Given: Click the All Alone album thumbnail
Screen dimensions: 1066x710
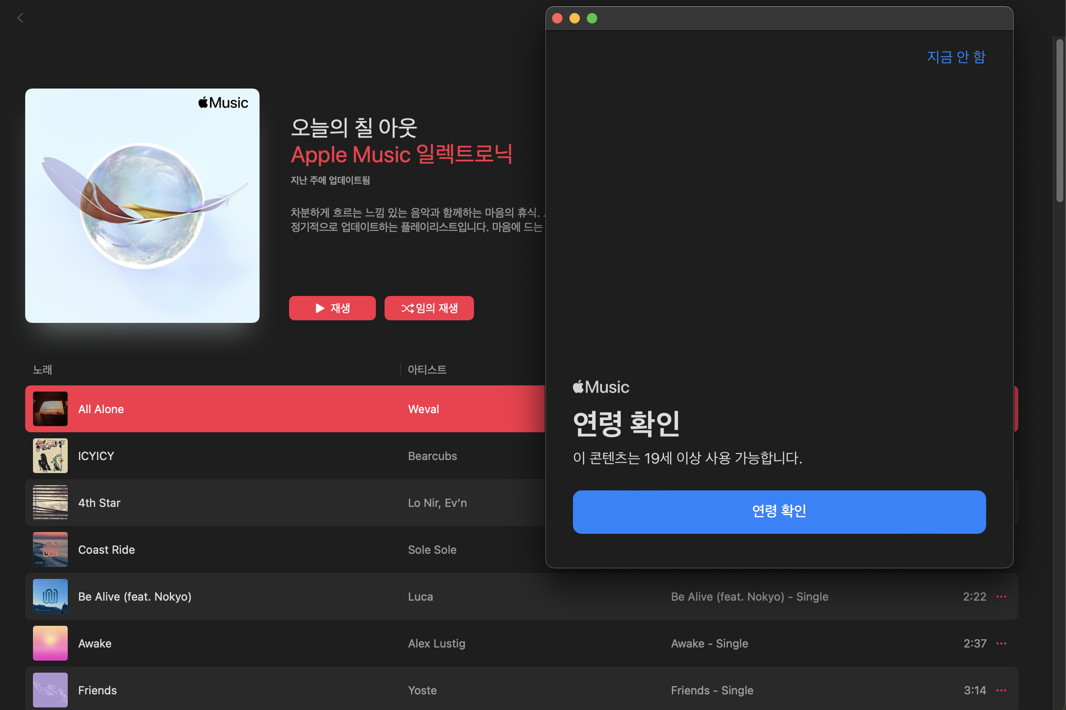Looking at the screenshot, I should pyautogui.click(x=50, y=409).
